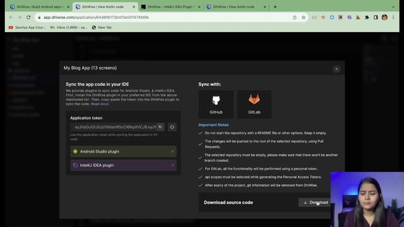Copy the application token with the copy icon
This screenshot has width=404, height=227.
pyautogui.click(x=160, y=127)
